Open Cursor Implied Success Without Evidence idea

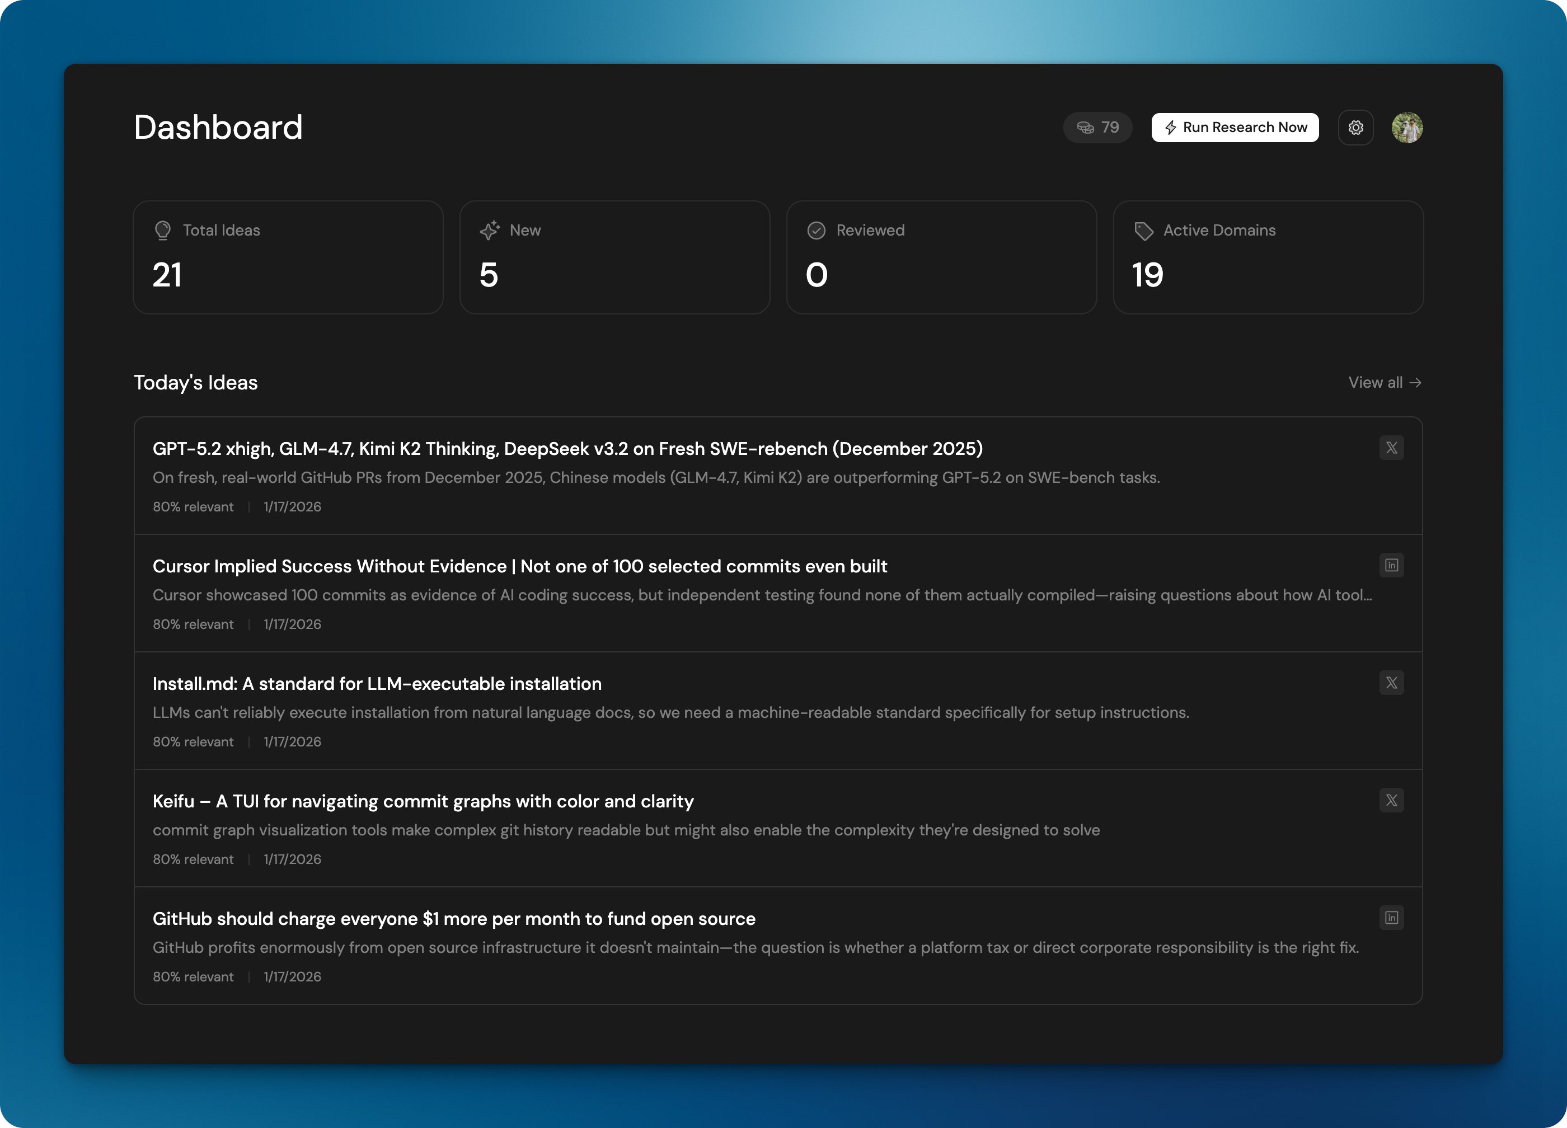tap(519, 566)
